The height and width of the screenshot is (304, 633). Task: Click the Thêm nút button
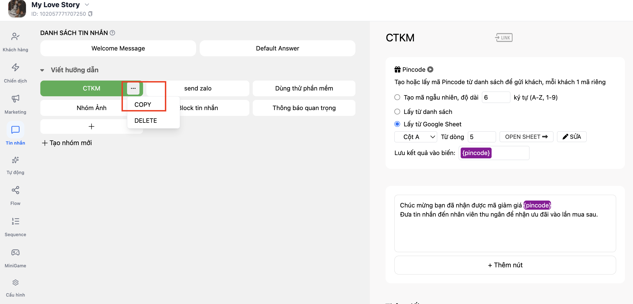tap(505, 265)
